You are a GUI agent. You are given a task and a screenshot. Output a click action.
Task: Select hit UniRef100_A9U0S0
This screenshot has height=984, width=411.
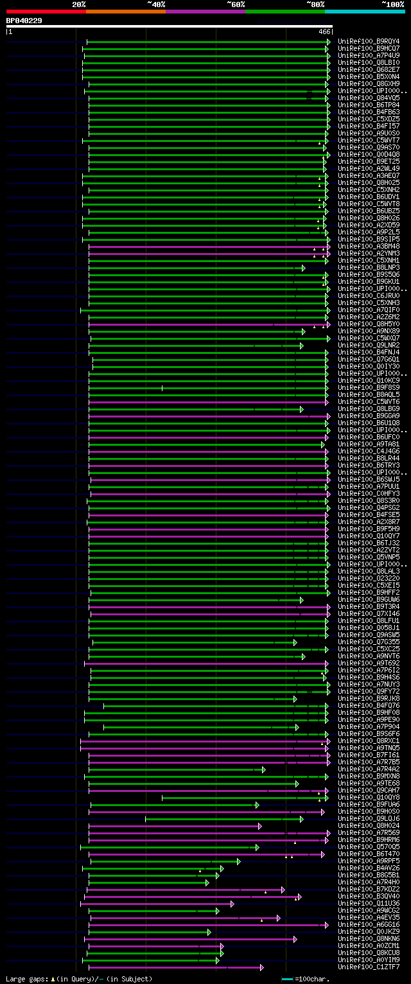[x=369, y=134]
